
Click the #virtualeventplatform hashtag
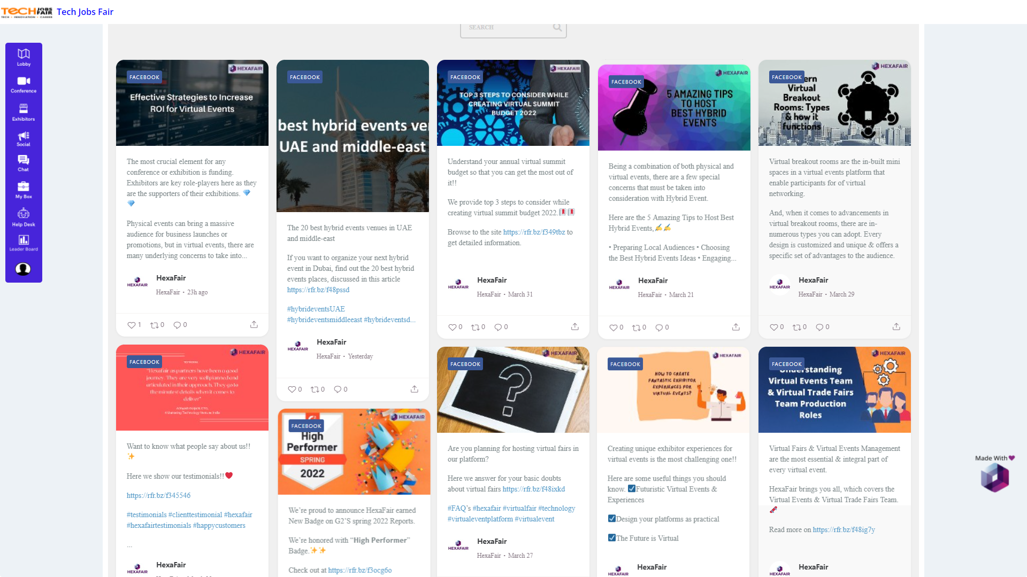[480, 519]
